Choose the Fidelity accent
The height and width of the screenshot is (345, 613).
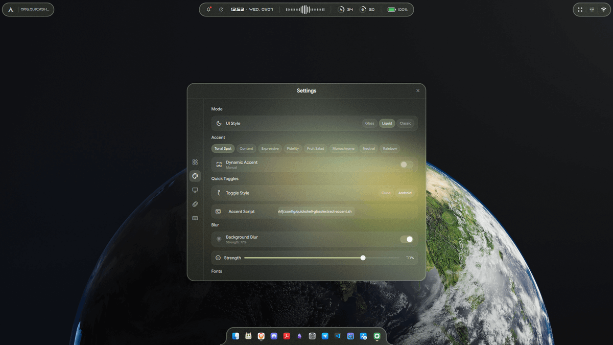pos(293,149)
